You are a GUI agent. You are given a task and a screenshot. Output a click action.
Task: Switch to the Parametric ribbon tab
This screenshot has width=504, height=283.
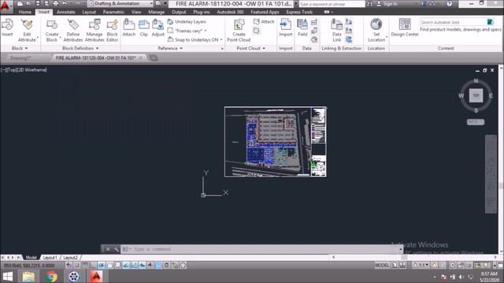coord(113,12)
